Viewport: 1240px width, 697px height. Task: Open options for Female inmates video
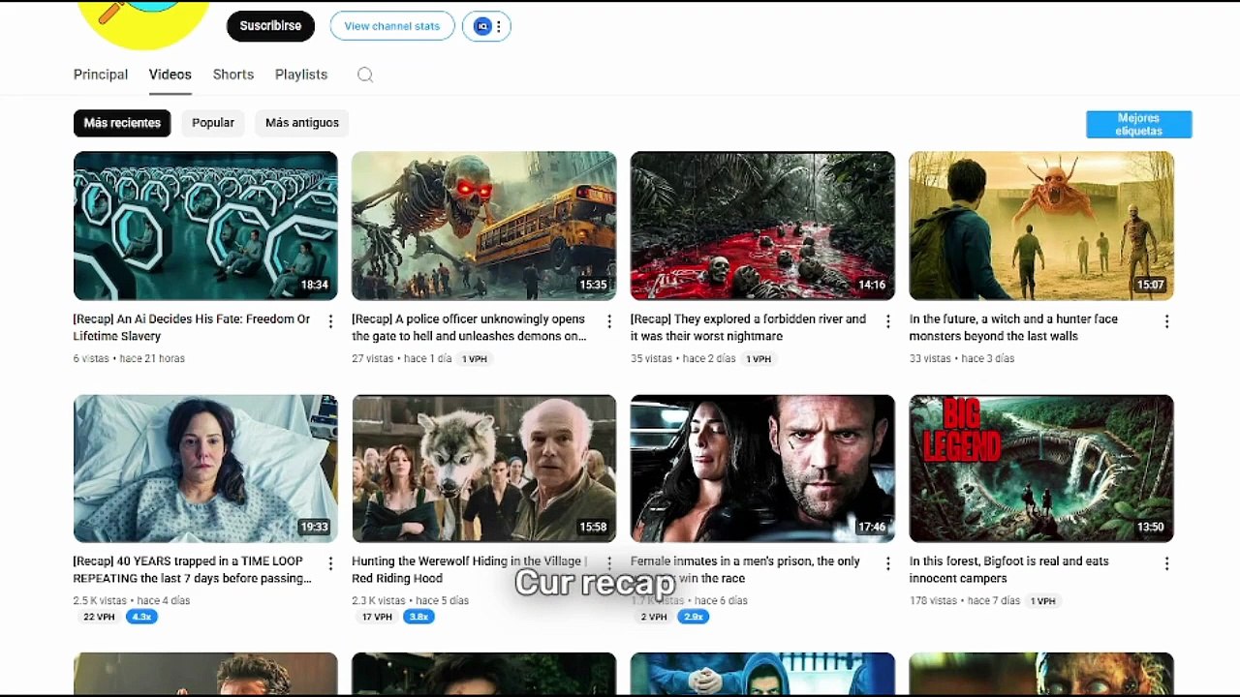tap(887, 562)
